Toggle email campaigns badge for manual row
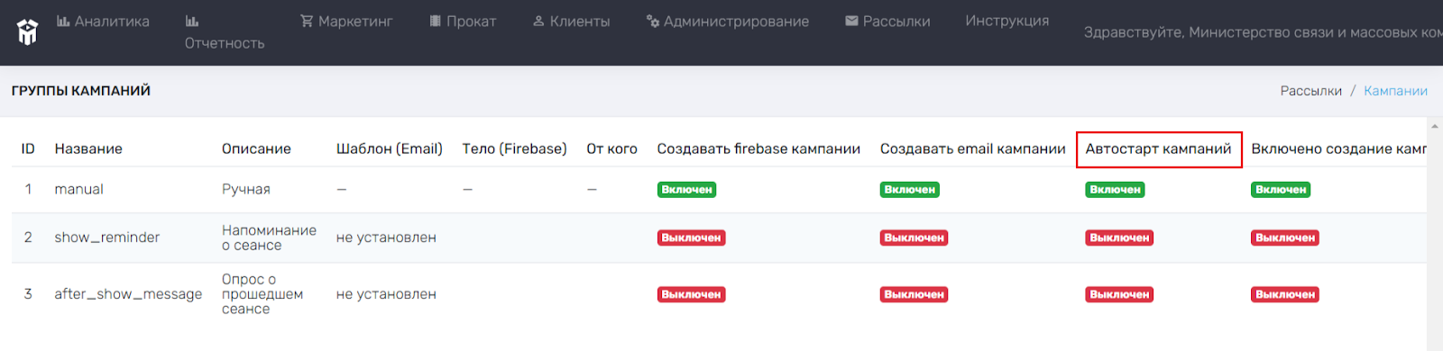This screenshot has height=351, width=1443. pos(909,190)
